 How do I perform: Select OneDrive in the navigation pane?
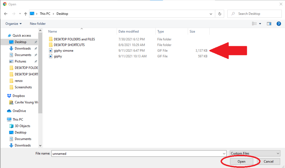(9, 111)
